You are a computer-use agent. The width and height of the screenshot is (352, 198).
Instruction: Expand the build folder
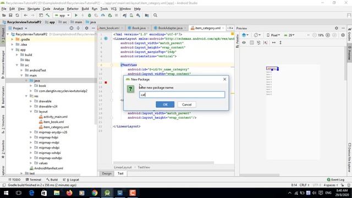point(17,55)
